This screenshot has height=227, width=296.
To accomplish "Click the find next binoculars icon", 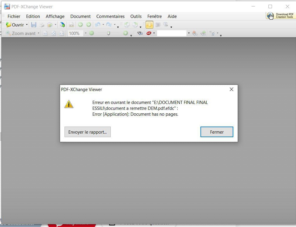I will [x=203, y=33].
